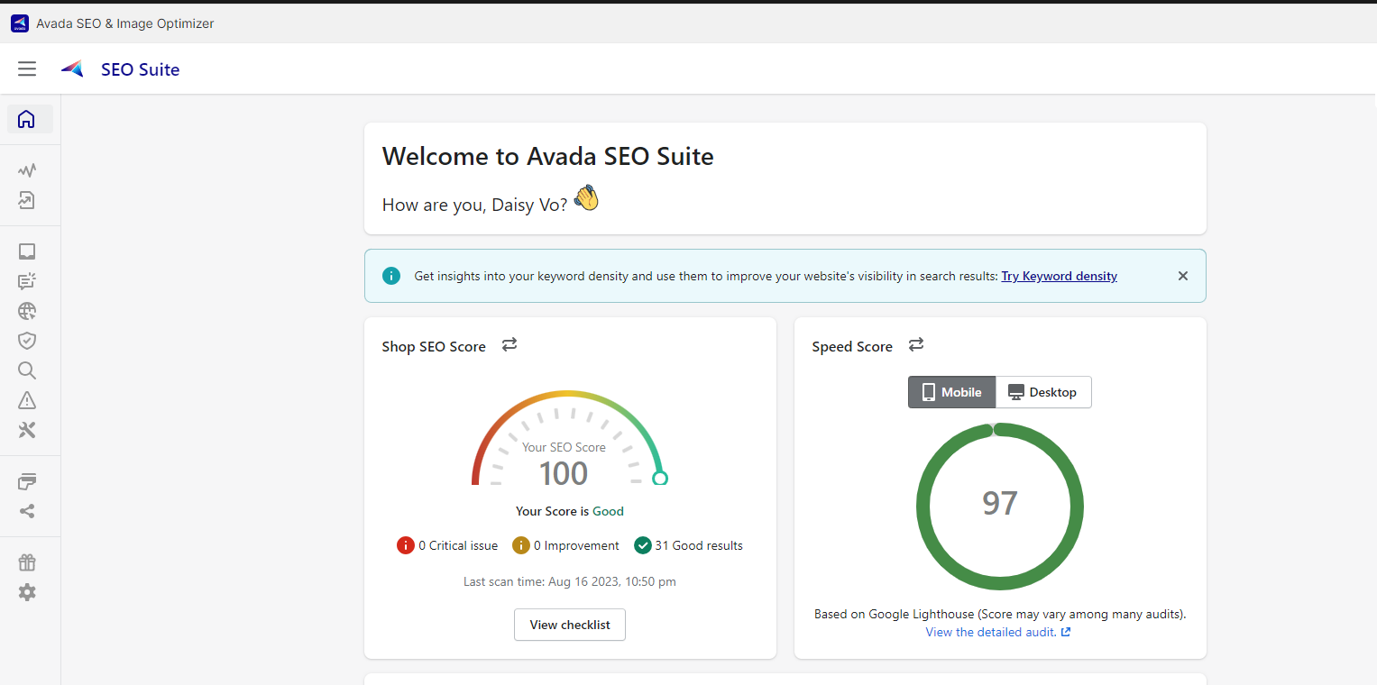This screenshot has height=685, width=1377.
Task: Click the Based on Google Lighthouse note
Action: pos(1000,614)
